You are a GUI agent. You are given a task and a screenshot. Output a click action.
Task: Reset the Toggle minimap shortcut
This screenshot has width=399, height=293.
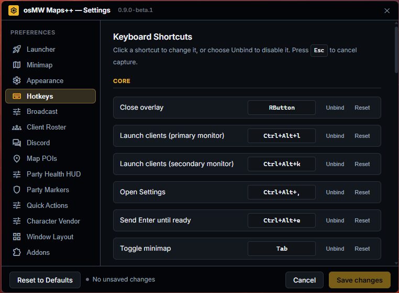pyautogui.click(x=362, y=249)
